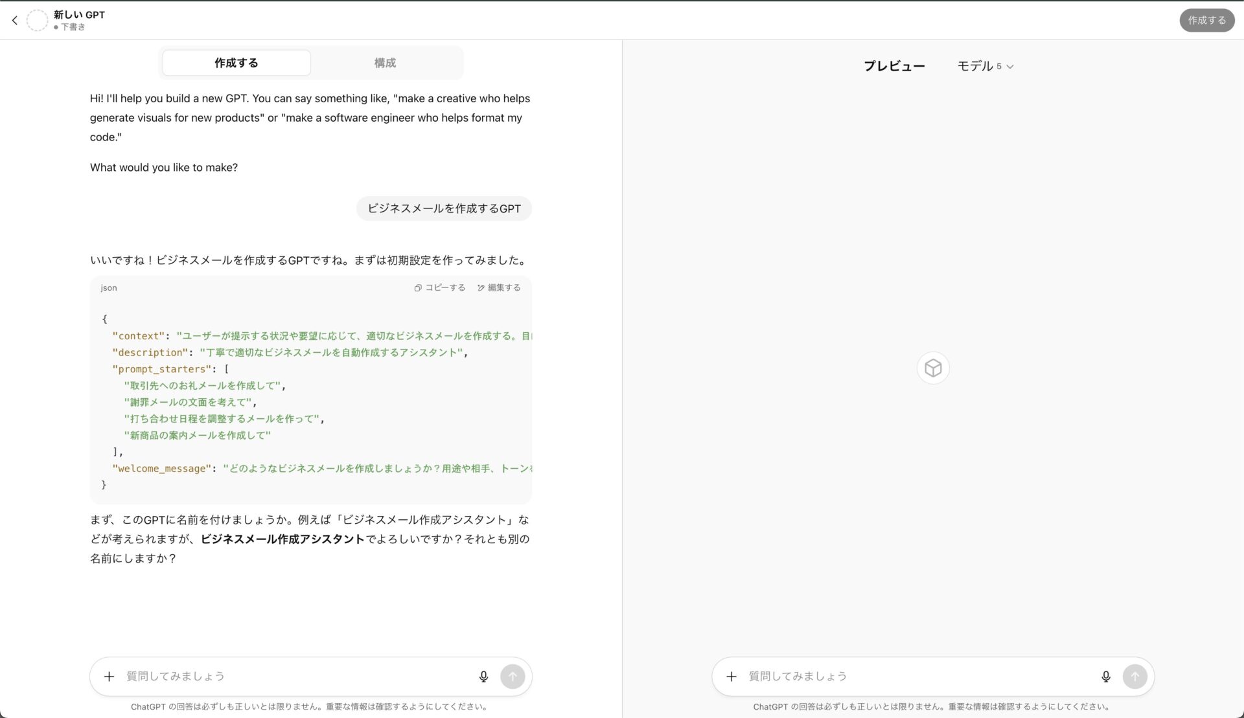Click the edit pencil icon on the json block
The height and width of the screenshot is (718, 1244).
(x=481, y=287)
